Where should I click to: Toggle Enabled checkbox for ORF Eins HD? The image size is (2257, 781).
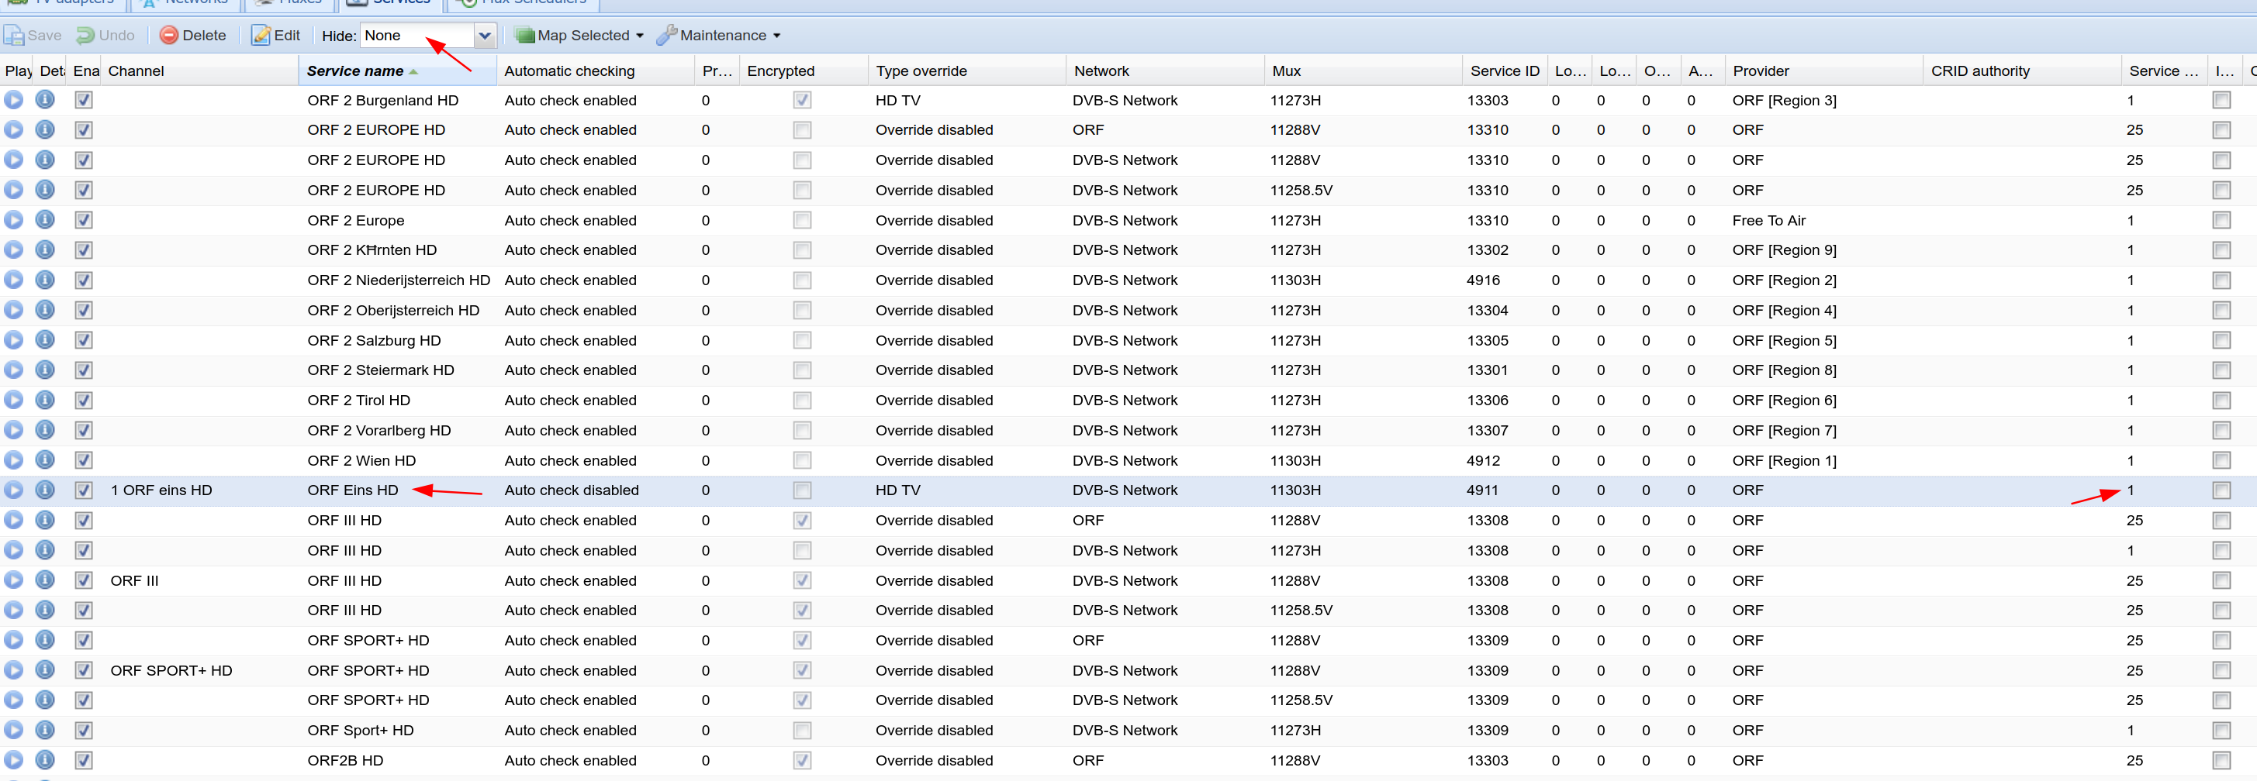pos(83,490)
